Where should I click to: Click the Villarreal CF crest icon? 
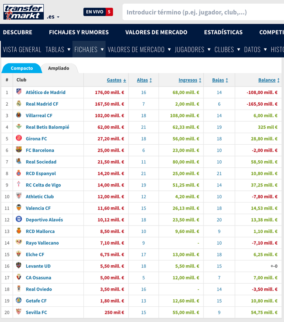coord(19,115)
